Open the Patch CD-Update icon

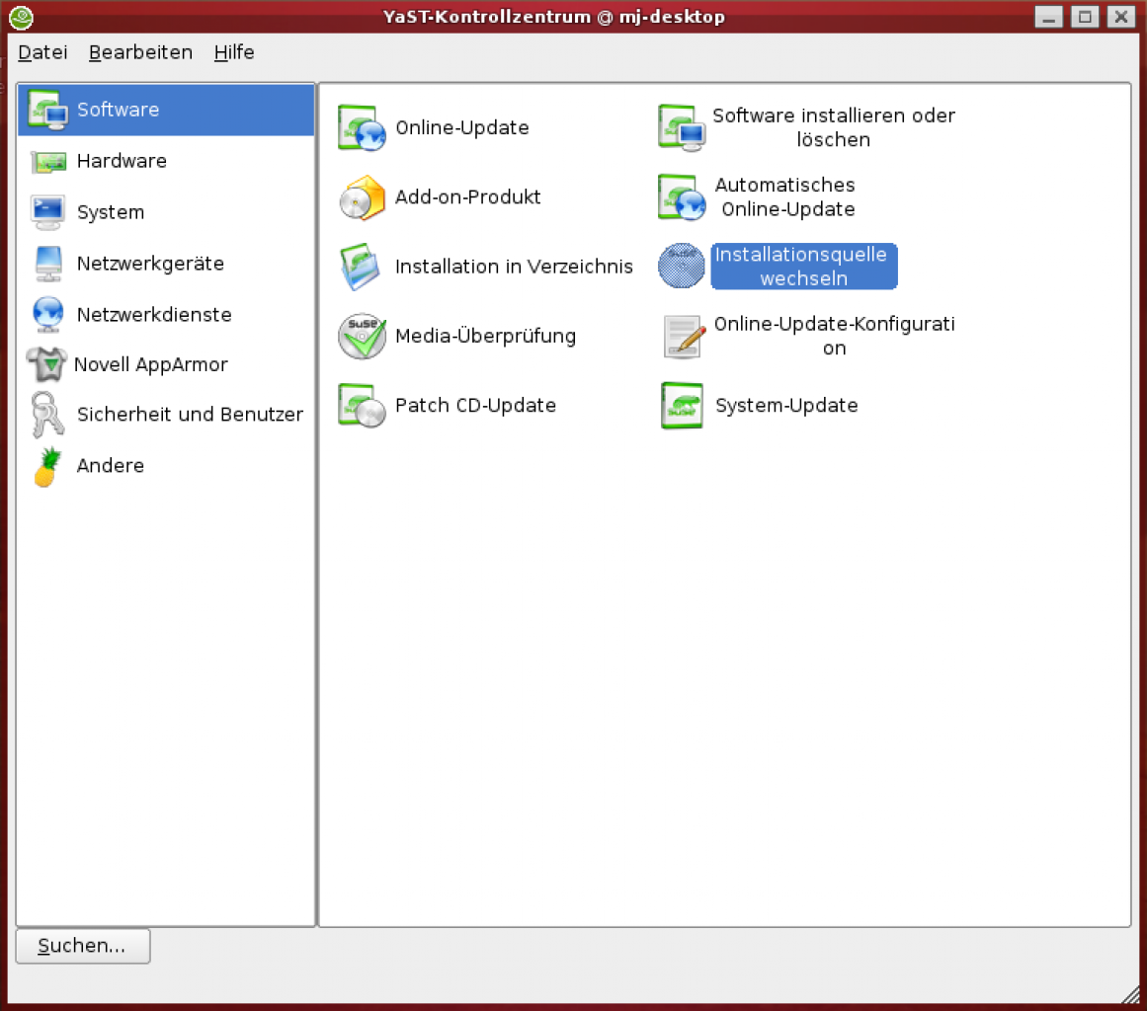click(362, 406)
